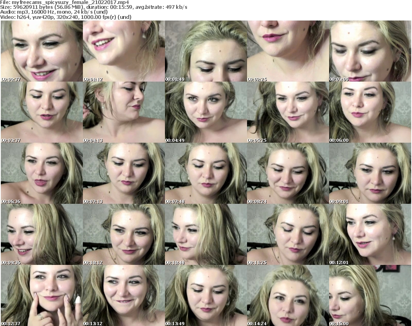Select the thumbnail stamped 00:02:25

288,51
